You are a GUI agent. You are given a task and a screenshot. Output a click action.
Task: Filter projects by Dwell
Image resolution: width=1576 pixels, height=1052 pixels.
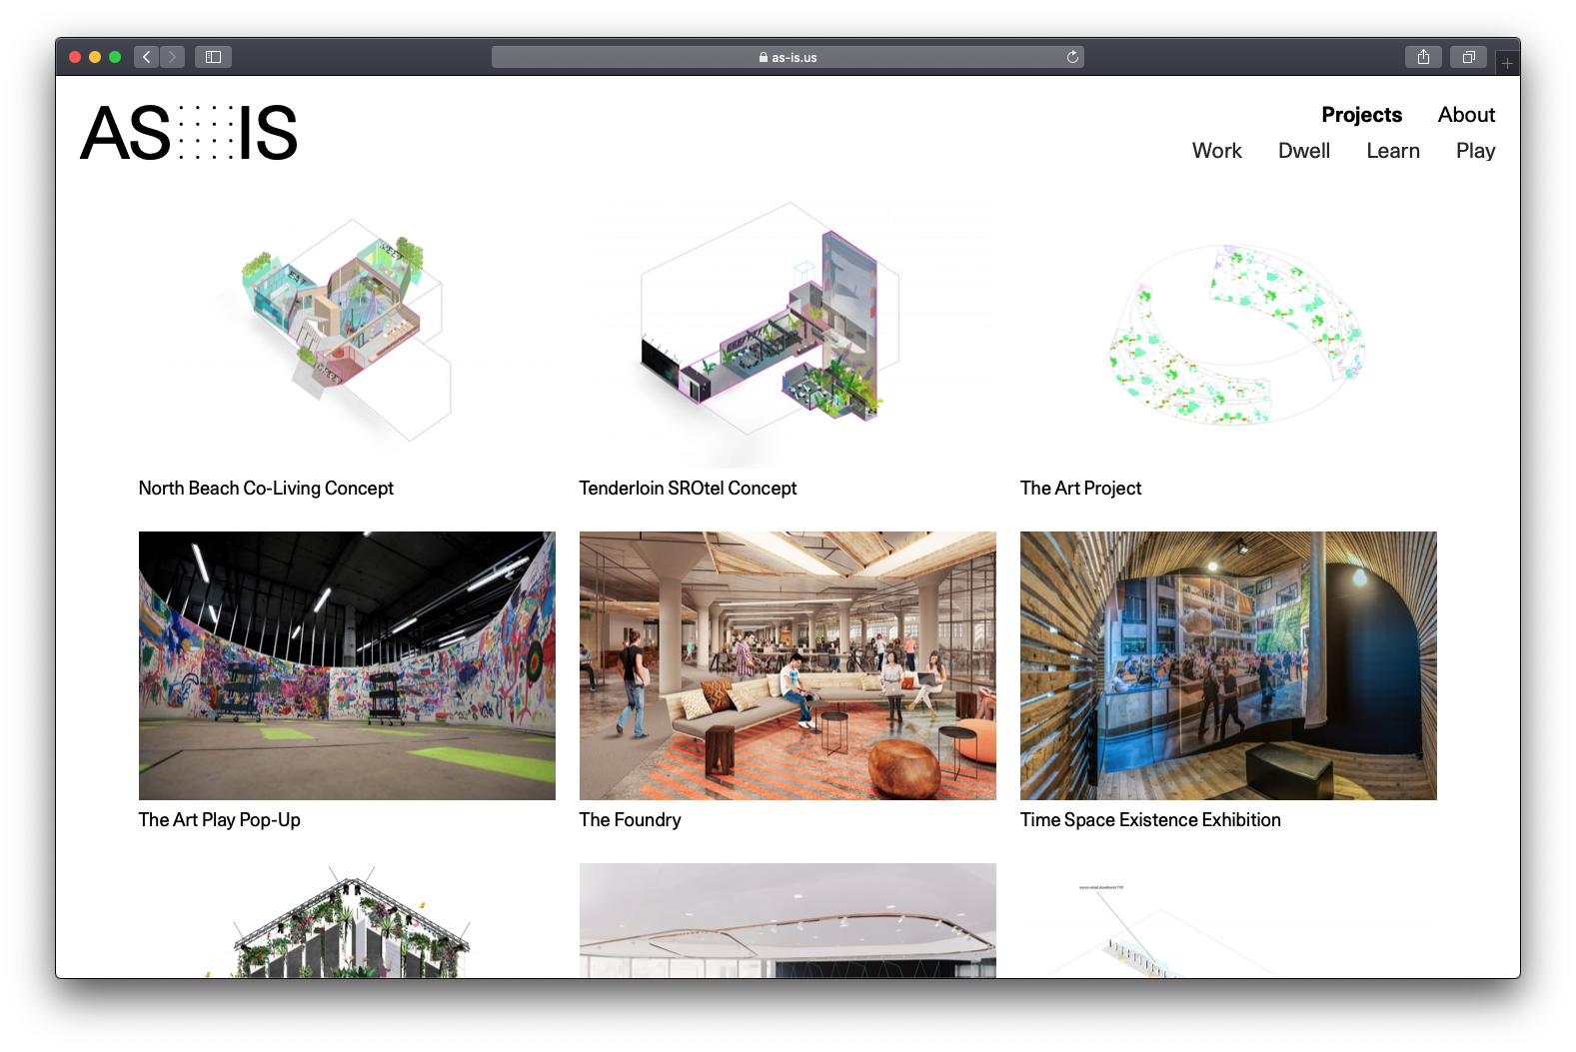tap(1303, 151)
